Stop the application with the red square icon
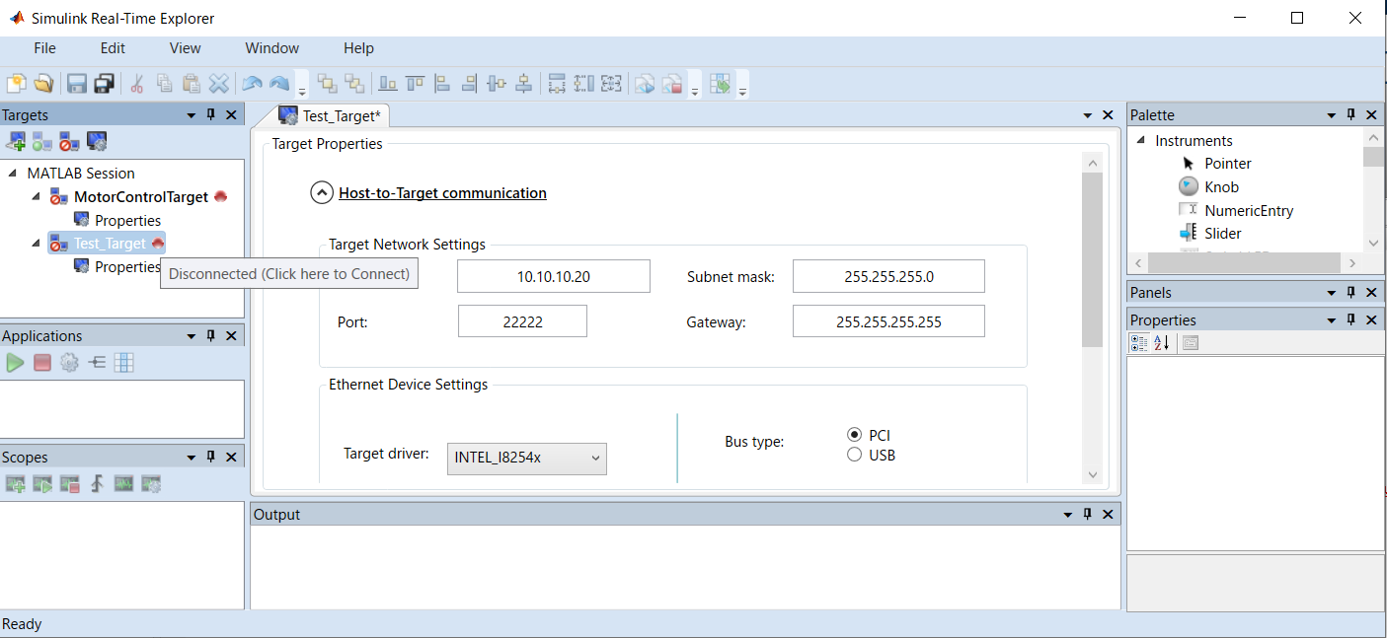 point(41,363)
